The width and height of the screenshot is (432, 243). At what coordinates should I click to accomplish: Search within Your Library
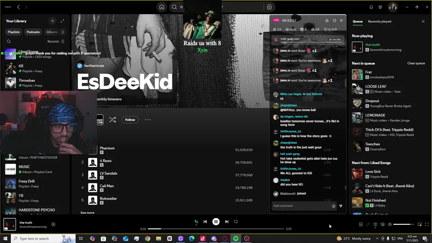coord(9,42)
